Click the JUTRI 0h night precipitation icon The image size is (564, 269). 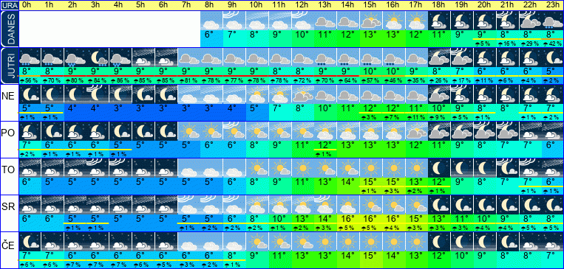point(30,57)
